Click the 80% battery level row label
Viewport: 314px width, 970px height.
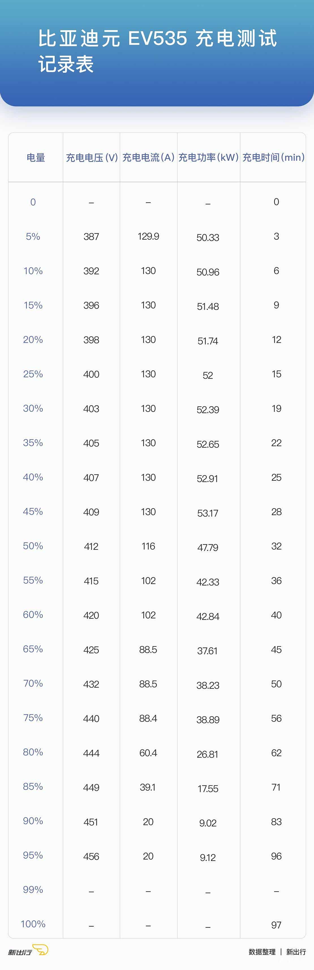coord(33,752)
